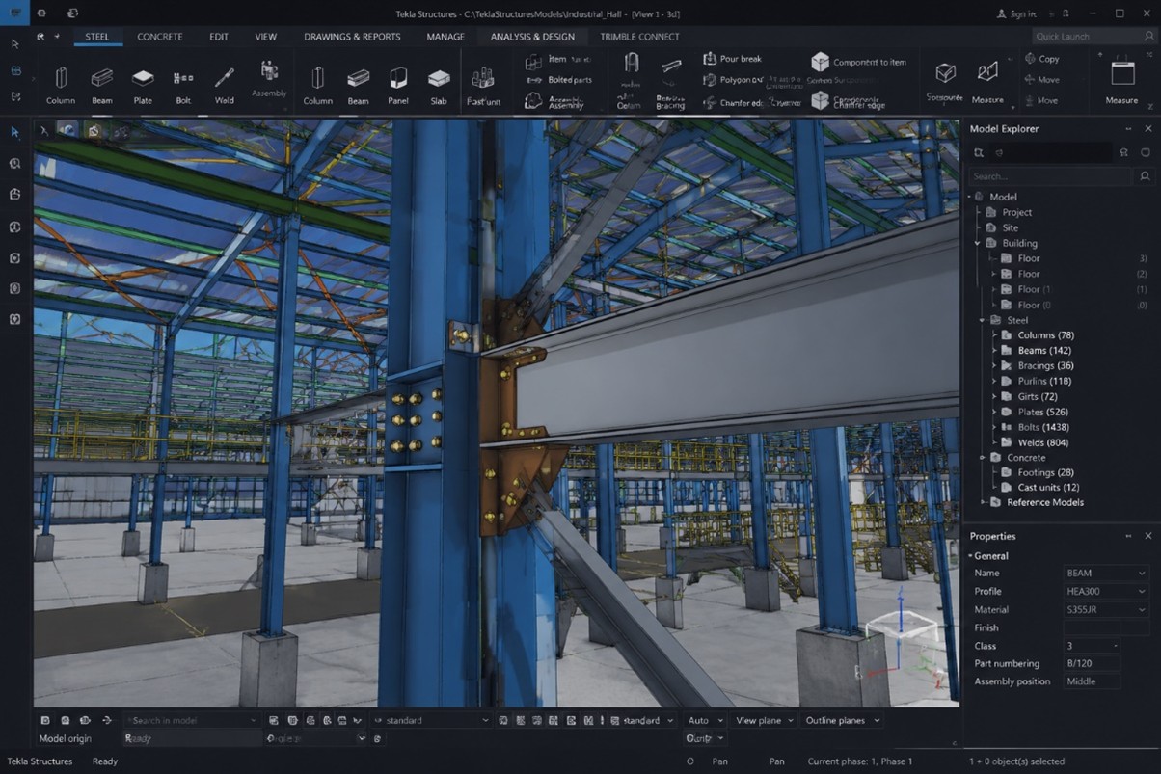Select the steel Beam tool
This screenshot has width=1161, height=774.
click(x=101, y=85)
